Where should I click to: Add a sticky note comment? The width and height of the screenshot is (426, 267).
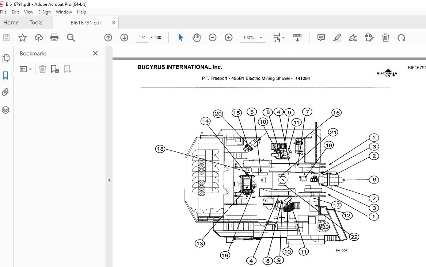click(x=321, y=38)
